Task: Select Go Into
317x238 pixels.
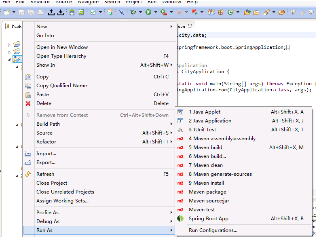Action: click(x=99, y=36)
